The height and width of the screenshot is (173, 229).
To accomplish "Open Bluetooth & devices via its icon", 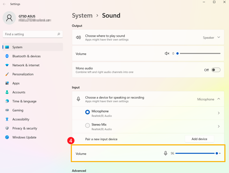I will coord(7,56).
